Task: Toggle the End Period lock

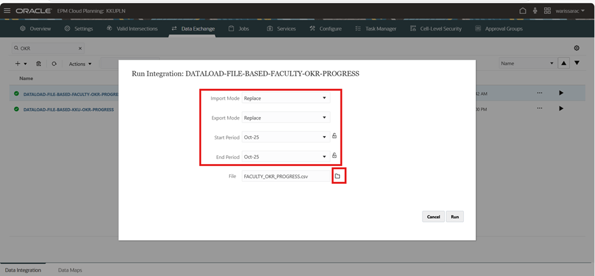Action: pyautogui.click(x=334, y=156)
